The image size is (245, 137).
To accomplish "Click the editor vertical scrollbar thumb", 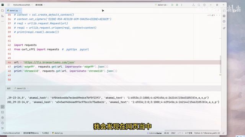I will pos(220,64).
